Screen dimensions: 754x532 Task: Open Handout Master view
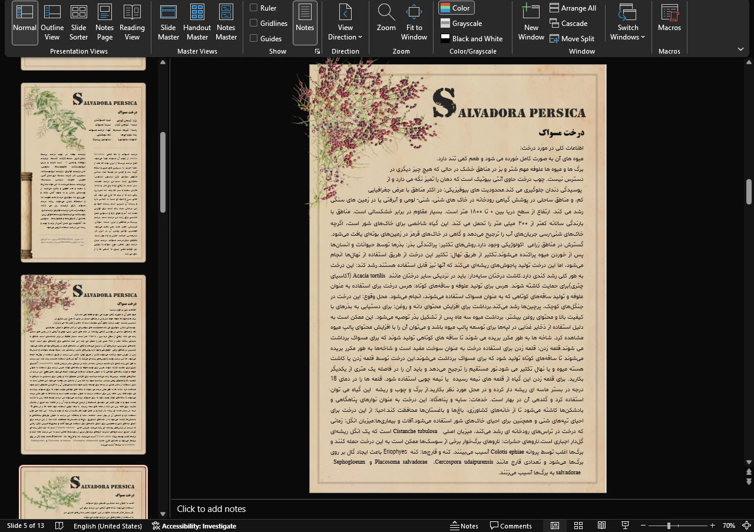(197, 24)
